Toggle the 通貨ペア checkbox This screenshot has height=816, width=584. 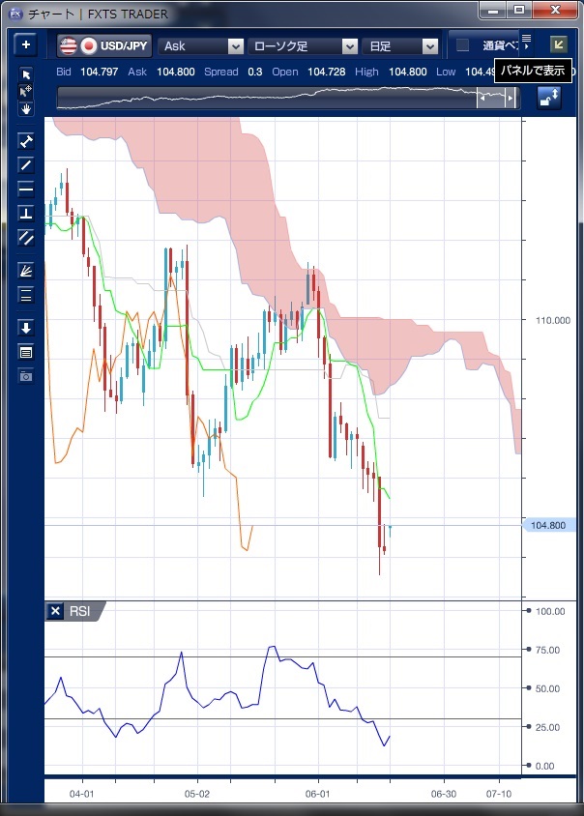463,45
